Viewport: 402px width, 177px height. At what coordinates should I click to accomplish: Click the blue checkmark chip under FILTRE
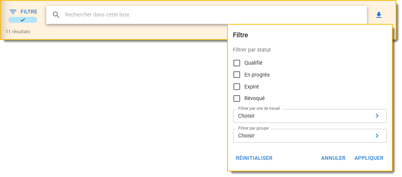pos(23,20)
